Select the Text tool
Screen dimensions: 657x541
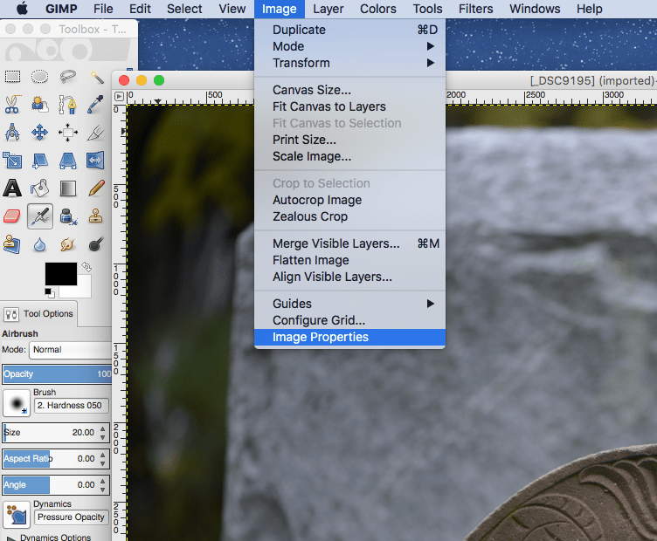[x=12, y=188]
